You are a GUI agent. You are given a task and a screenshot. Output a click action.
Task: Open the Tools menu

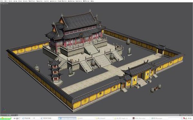coord(11,1)
